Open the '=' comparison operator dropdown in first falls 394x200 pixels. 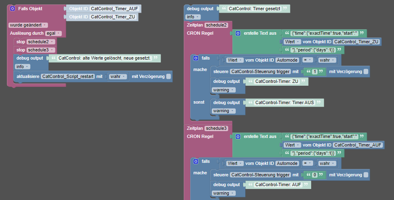point(307,60)
